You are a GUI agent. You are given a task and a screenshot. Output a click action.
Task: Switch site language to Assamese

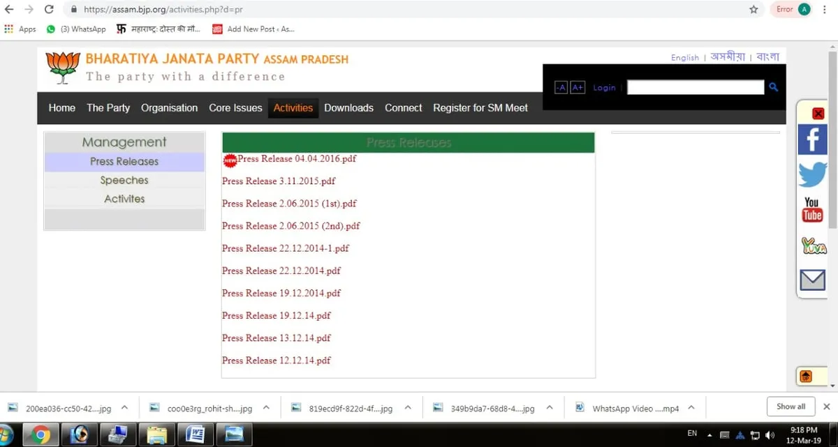coord(728,57)
